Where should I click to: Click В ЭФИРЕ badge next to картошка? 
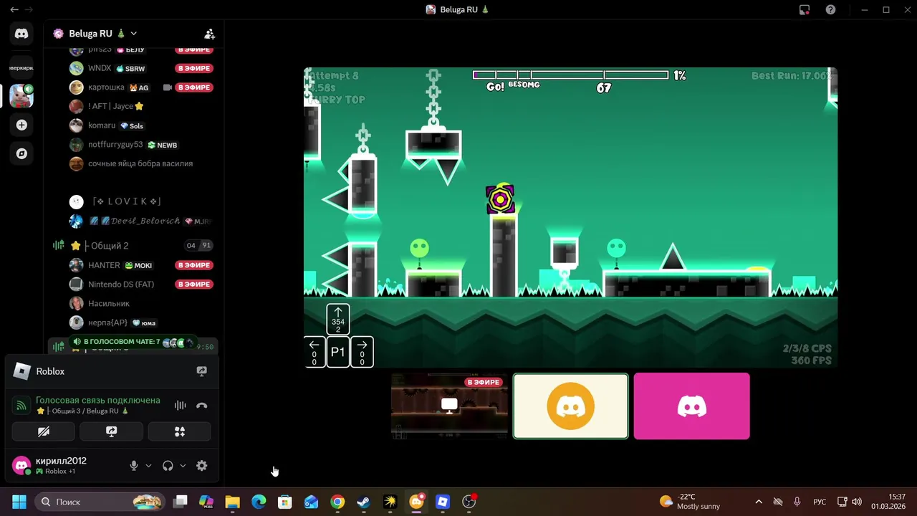tap(194, 87)
